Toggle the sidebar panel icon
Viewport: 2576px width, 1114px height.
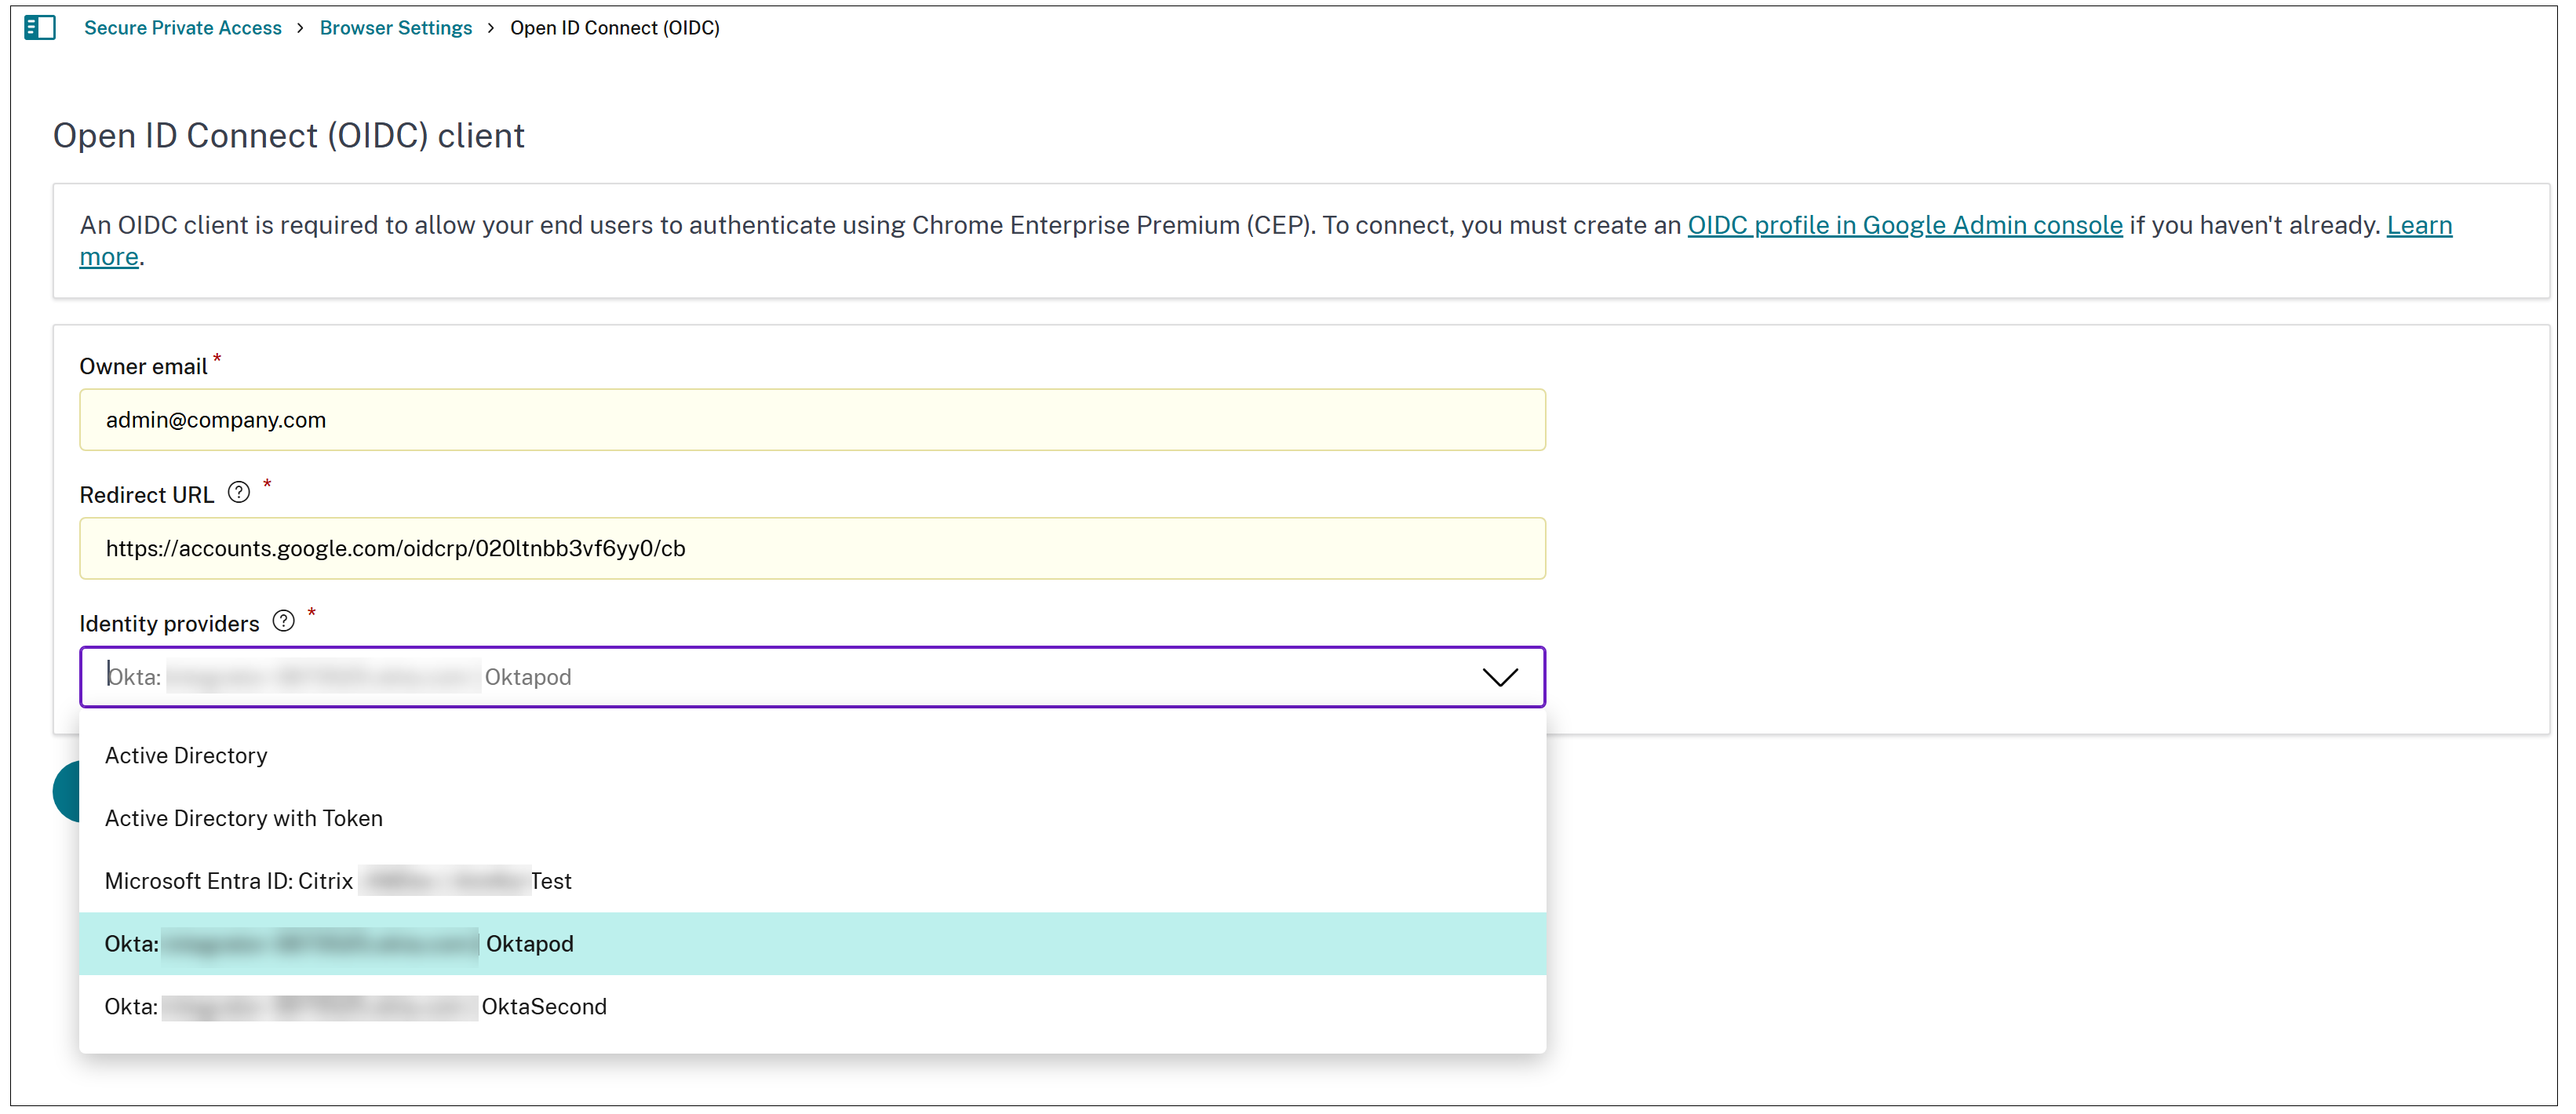click(x=40, y=28)
